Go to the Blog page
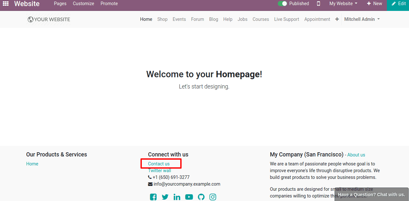The image size is (409, 201). [214, 19]
